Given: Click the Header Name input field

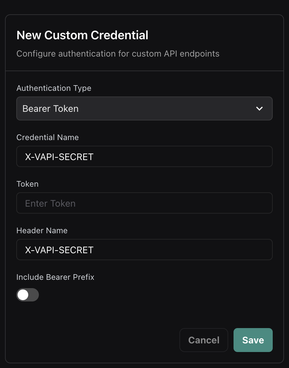Looking at the screenshot, I should (144, 250).
